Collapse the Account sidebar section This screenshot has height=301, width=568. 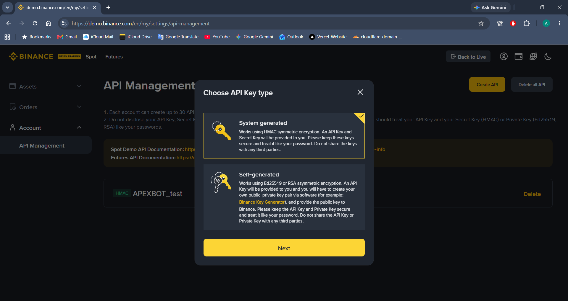pyautogui.click(x=46, y=127)
